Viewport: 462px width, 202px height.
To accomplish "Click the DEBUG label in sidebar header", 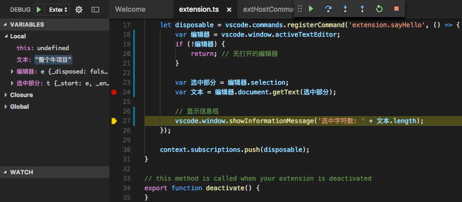I will pos(20,10).
